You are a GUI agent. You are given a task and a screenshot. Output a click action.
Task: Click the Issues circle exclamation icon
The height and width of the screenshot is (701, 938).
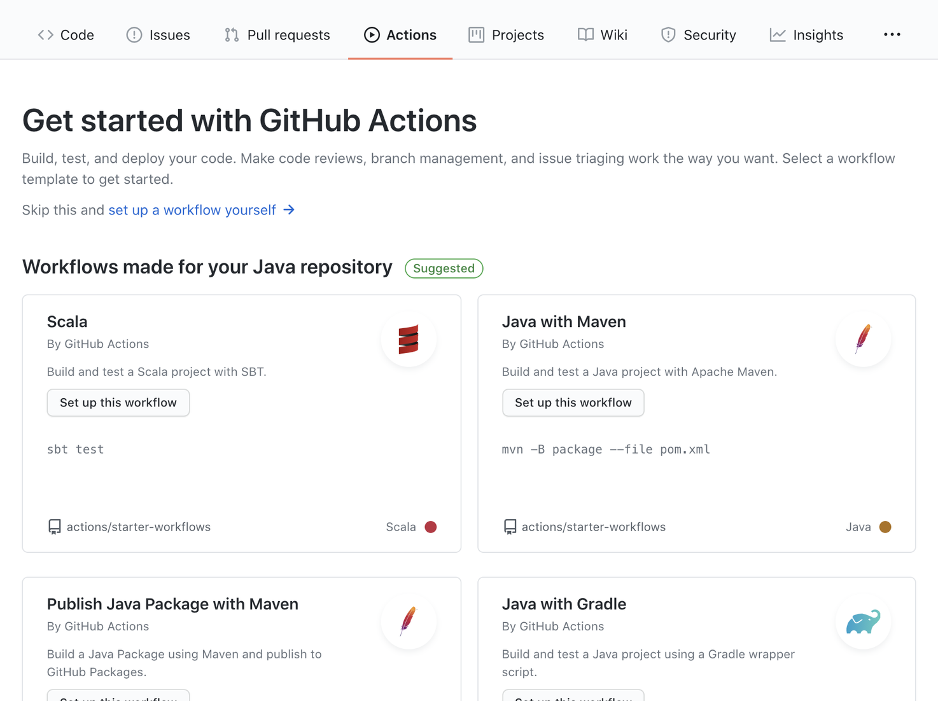[134, 35]
